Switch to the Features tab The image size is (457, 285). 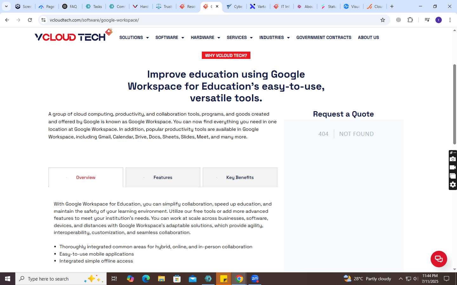tap(163, 177)
